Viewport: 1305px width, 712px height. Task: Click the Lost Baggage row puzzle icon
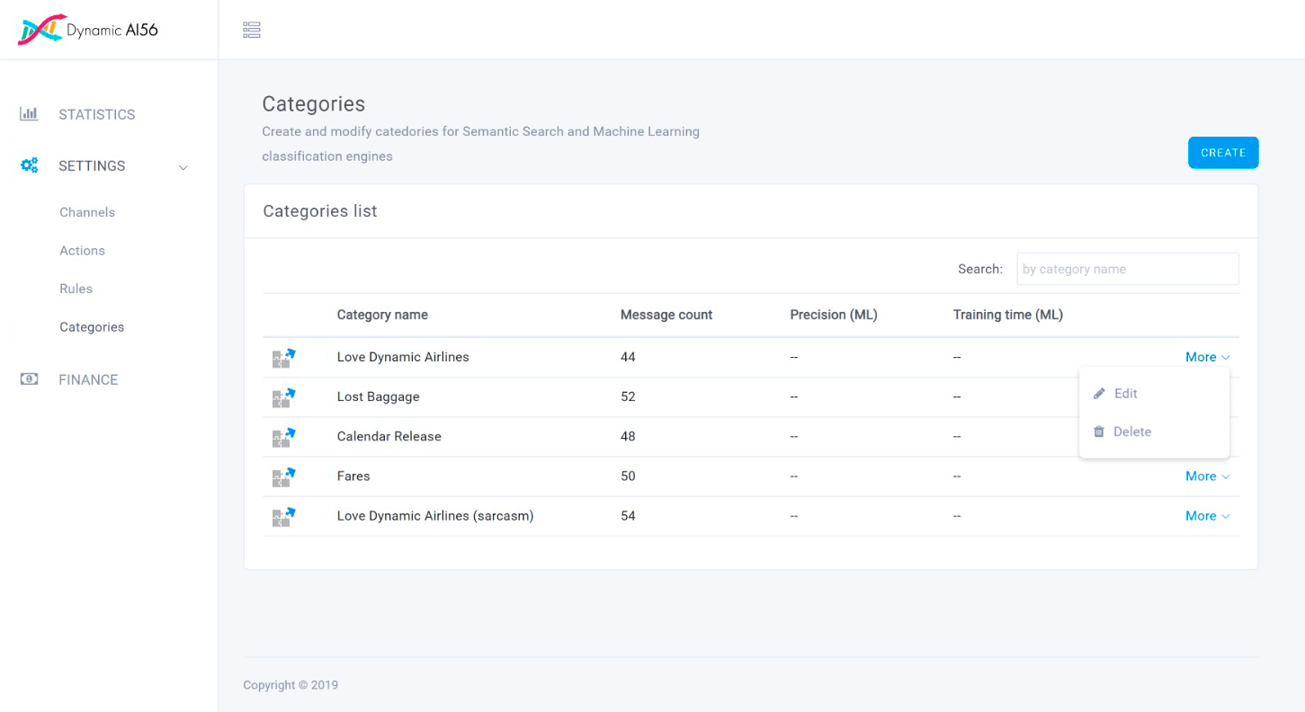(283, 397)
